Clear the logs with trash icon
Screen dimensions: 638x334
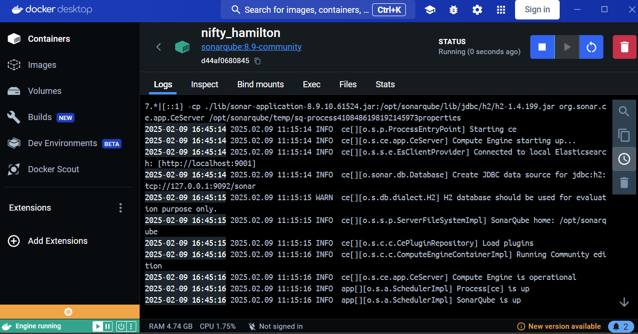[624, 183]
